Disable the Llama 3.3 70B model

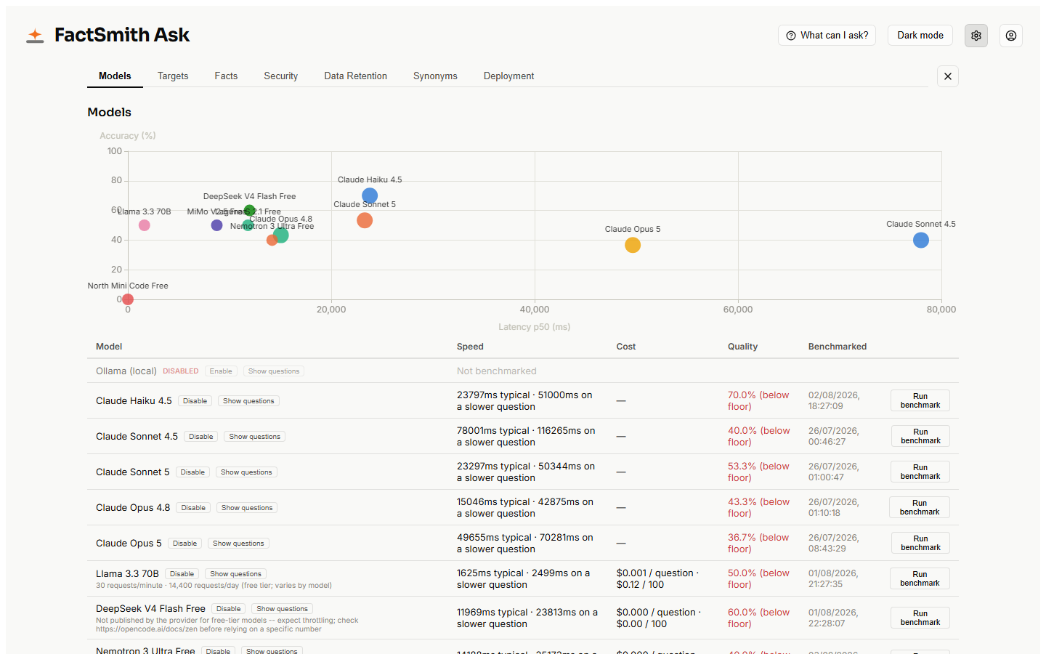click(x=182, y=574)
